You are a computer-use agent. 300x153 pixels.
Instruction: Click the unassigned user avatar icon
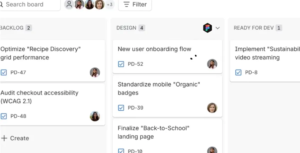[69, 5]
